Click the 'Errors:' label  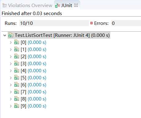click(x=101, y=23)
